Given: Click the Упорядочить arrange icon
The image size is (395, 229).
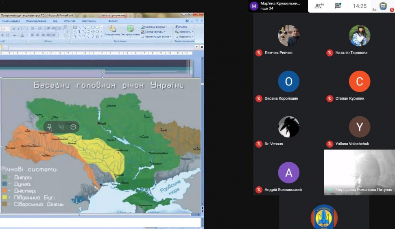Looking at the screenshot, I should (x=112, y=29).
